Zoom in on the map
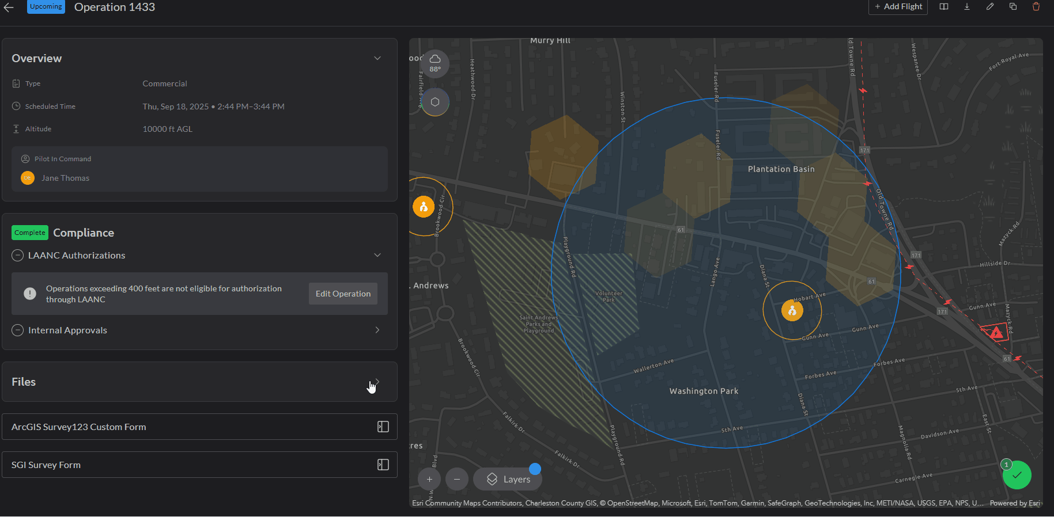The width and height of the screenshot is (1054, 517). pos(429,479)
